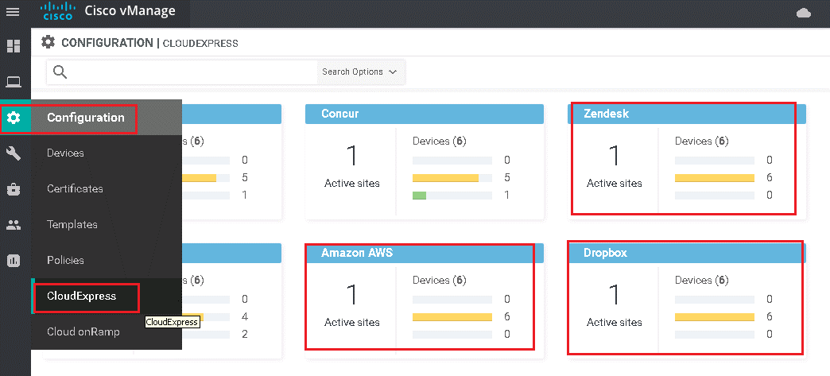Click value 6 in Dropbox card
Image resolution: width=830 pixels, height=376 pixels.
tap(770, 316)
